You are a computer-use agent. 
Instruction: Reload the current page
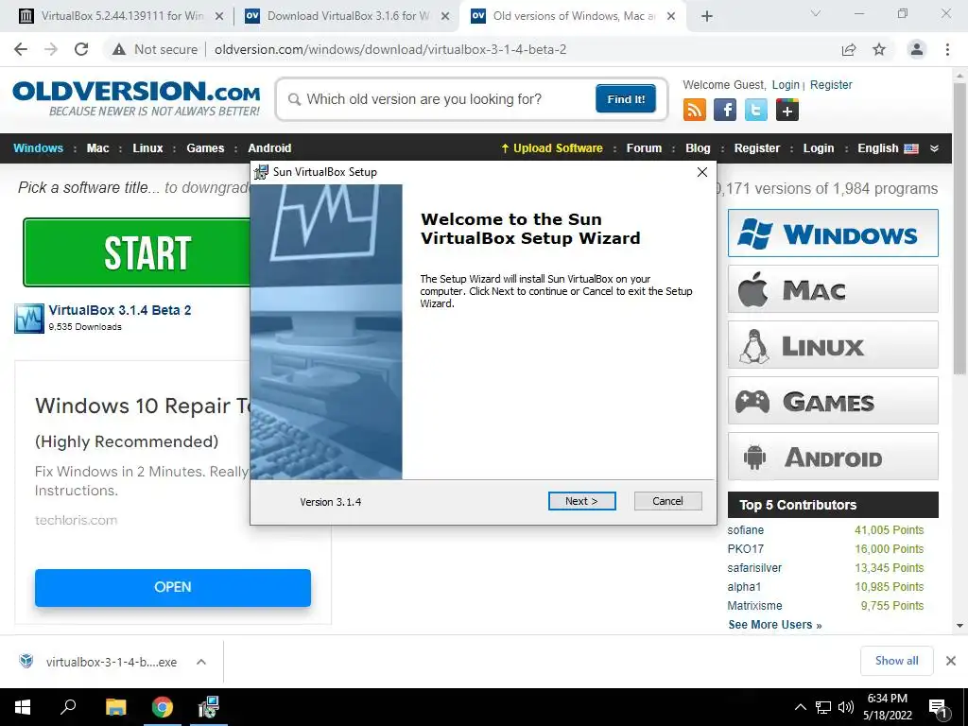click(81, 49)
